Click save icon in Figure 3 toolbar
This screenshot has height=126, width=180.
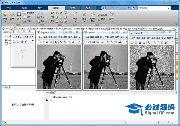point(94,42)
